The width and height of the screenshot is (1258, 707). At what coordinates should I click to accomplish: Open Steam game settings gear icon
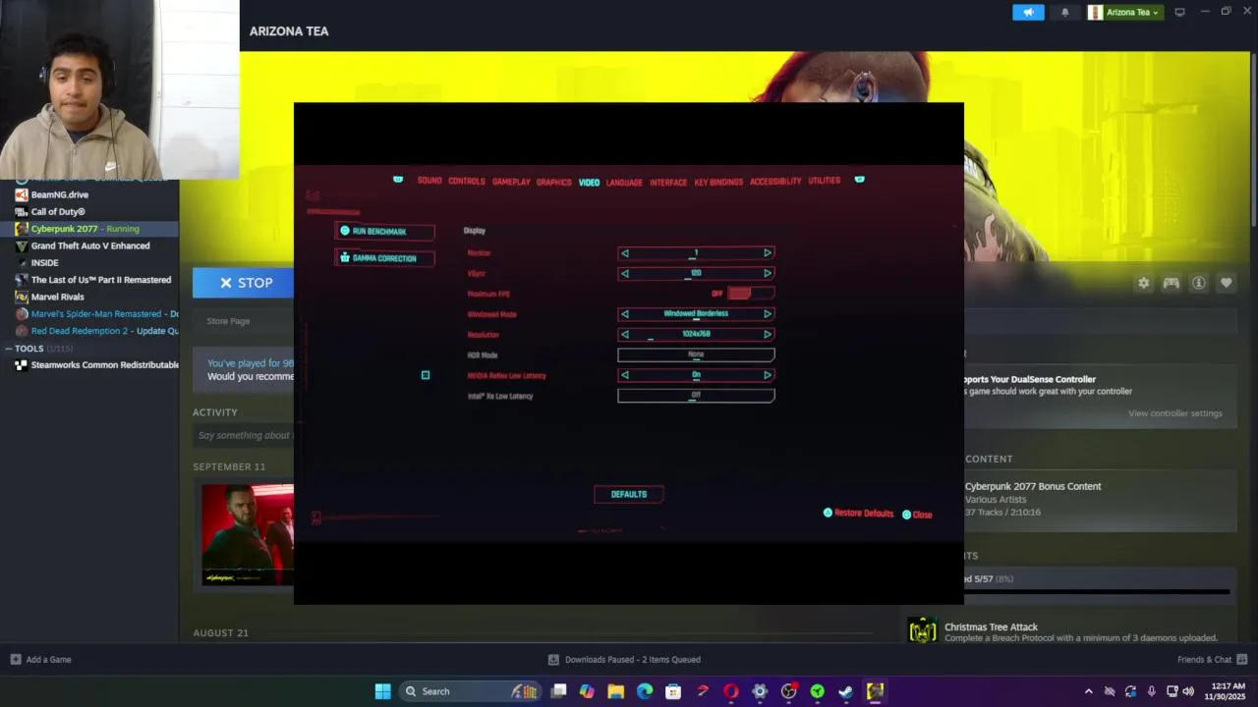[x=1143, y=283]
